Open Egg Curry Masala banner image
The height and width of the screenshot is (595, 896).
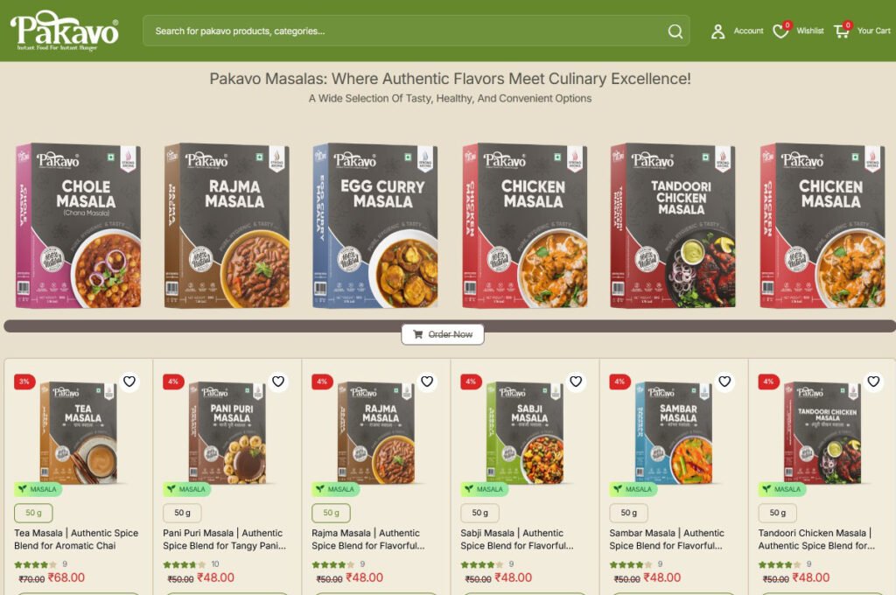click(x=374, y=226)
